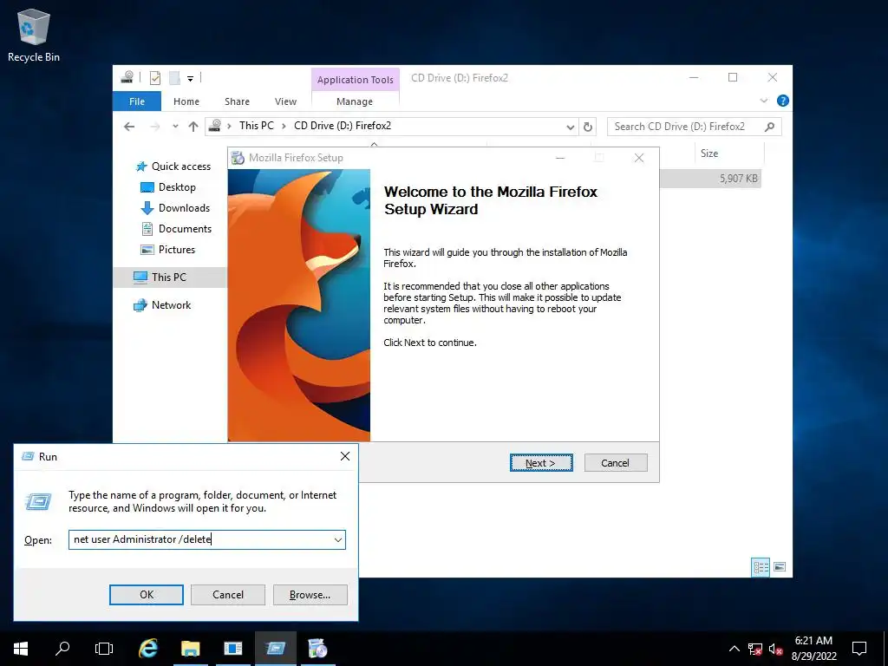The height and width of the screenshot is (666, 888).
Task: Switch to large icons view in Explorer
Action: coord(780,567)
